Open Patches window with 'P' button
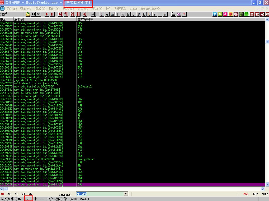 pyautogui.click(x=139, y=14)
